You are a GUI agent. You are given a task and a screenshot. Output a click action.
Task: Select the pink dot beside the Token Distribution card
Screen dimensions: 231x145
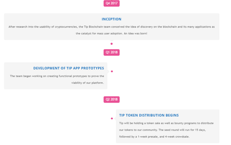pyautogui.click(x=112, y=118)
